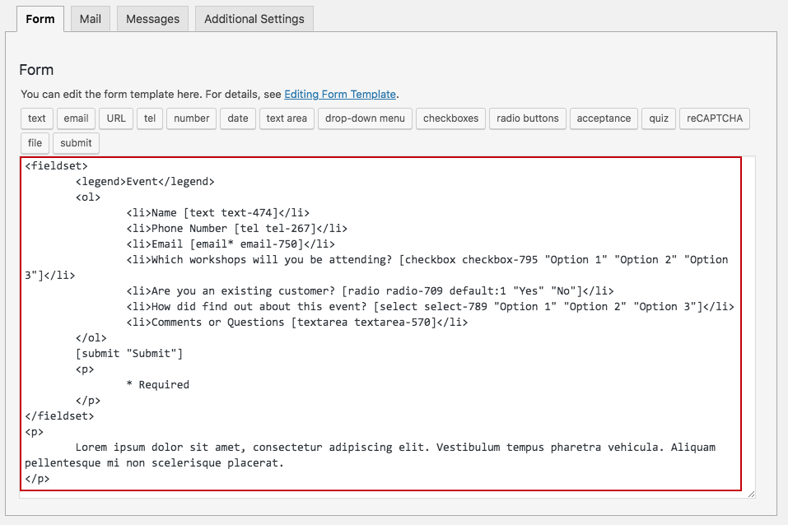Select the Form tab
This screenshot has width=788, height=525.
coord(40,19)
